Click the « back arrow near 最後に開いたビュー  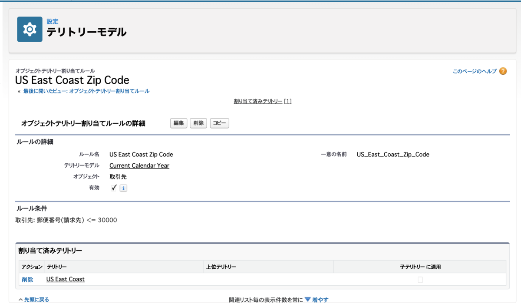tap(18, 91)
